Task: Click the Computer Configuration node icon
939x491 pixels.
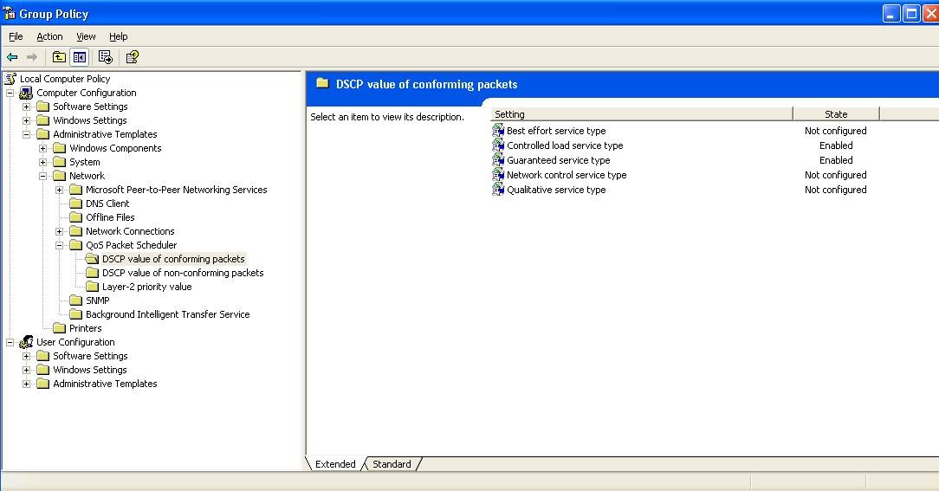Action: point(26,93)
